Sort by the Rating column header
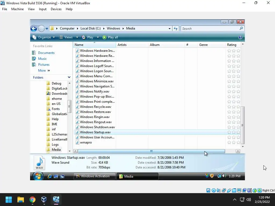275x206 pixels. pyautogui.click(x=233, y=45)
